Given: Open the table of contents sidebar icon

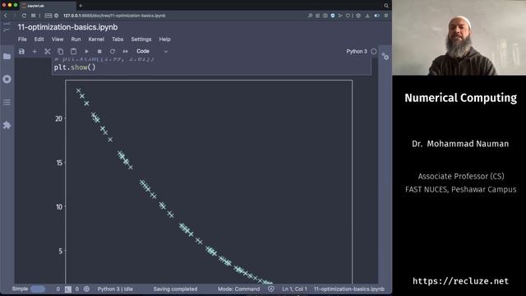Looking at the screenshot, I should 7,102.
